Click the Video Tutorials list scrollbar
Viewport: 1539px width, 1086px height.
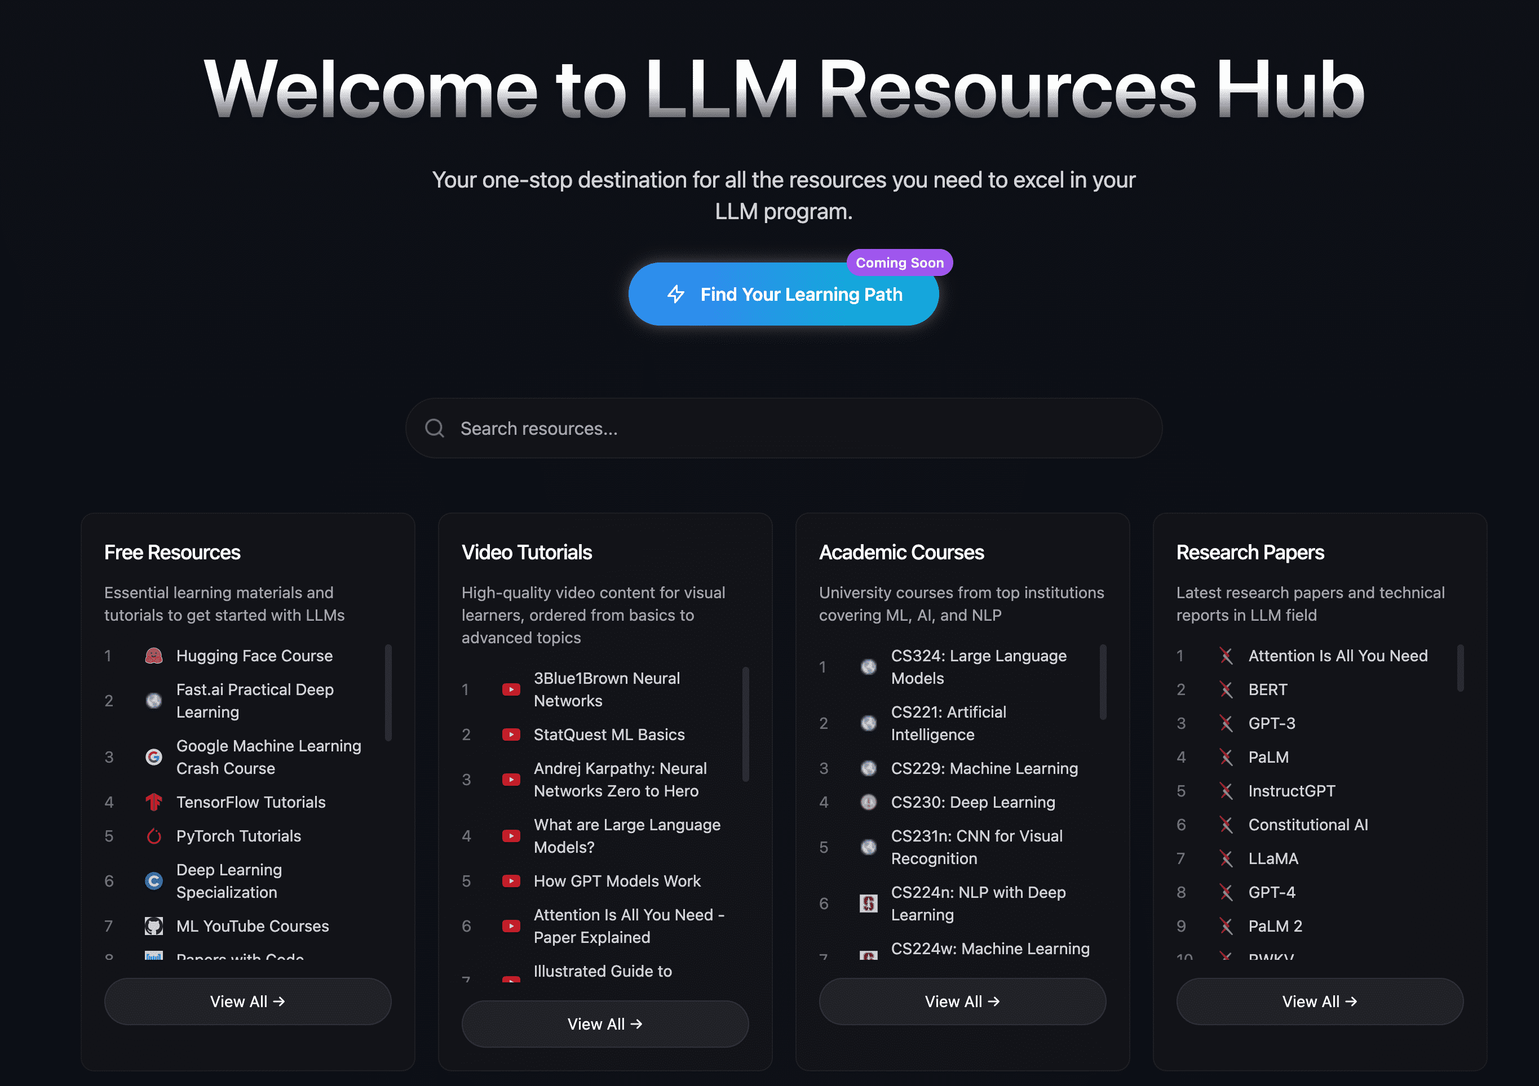[745, 724]
